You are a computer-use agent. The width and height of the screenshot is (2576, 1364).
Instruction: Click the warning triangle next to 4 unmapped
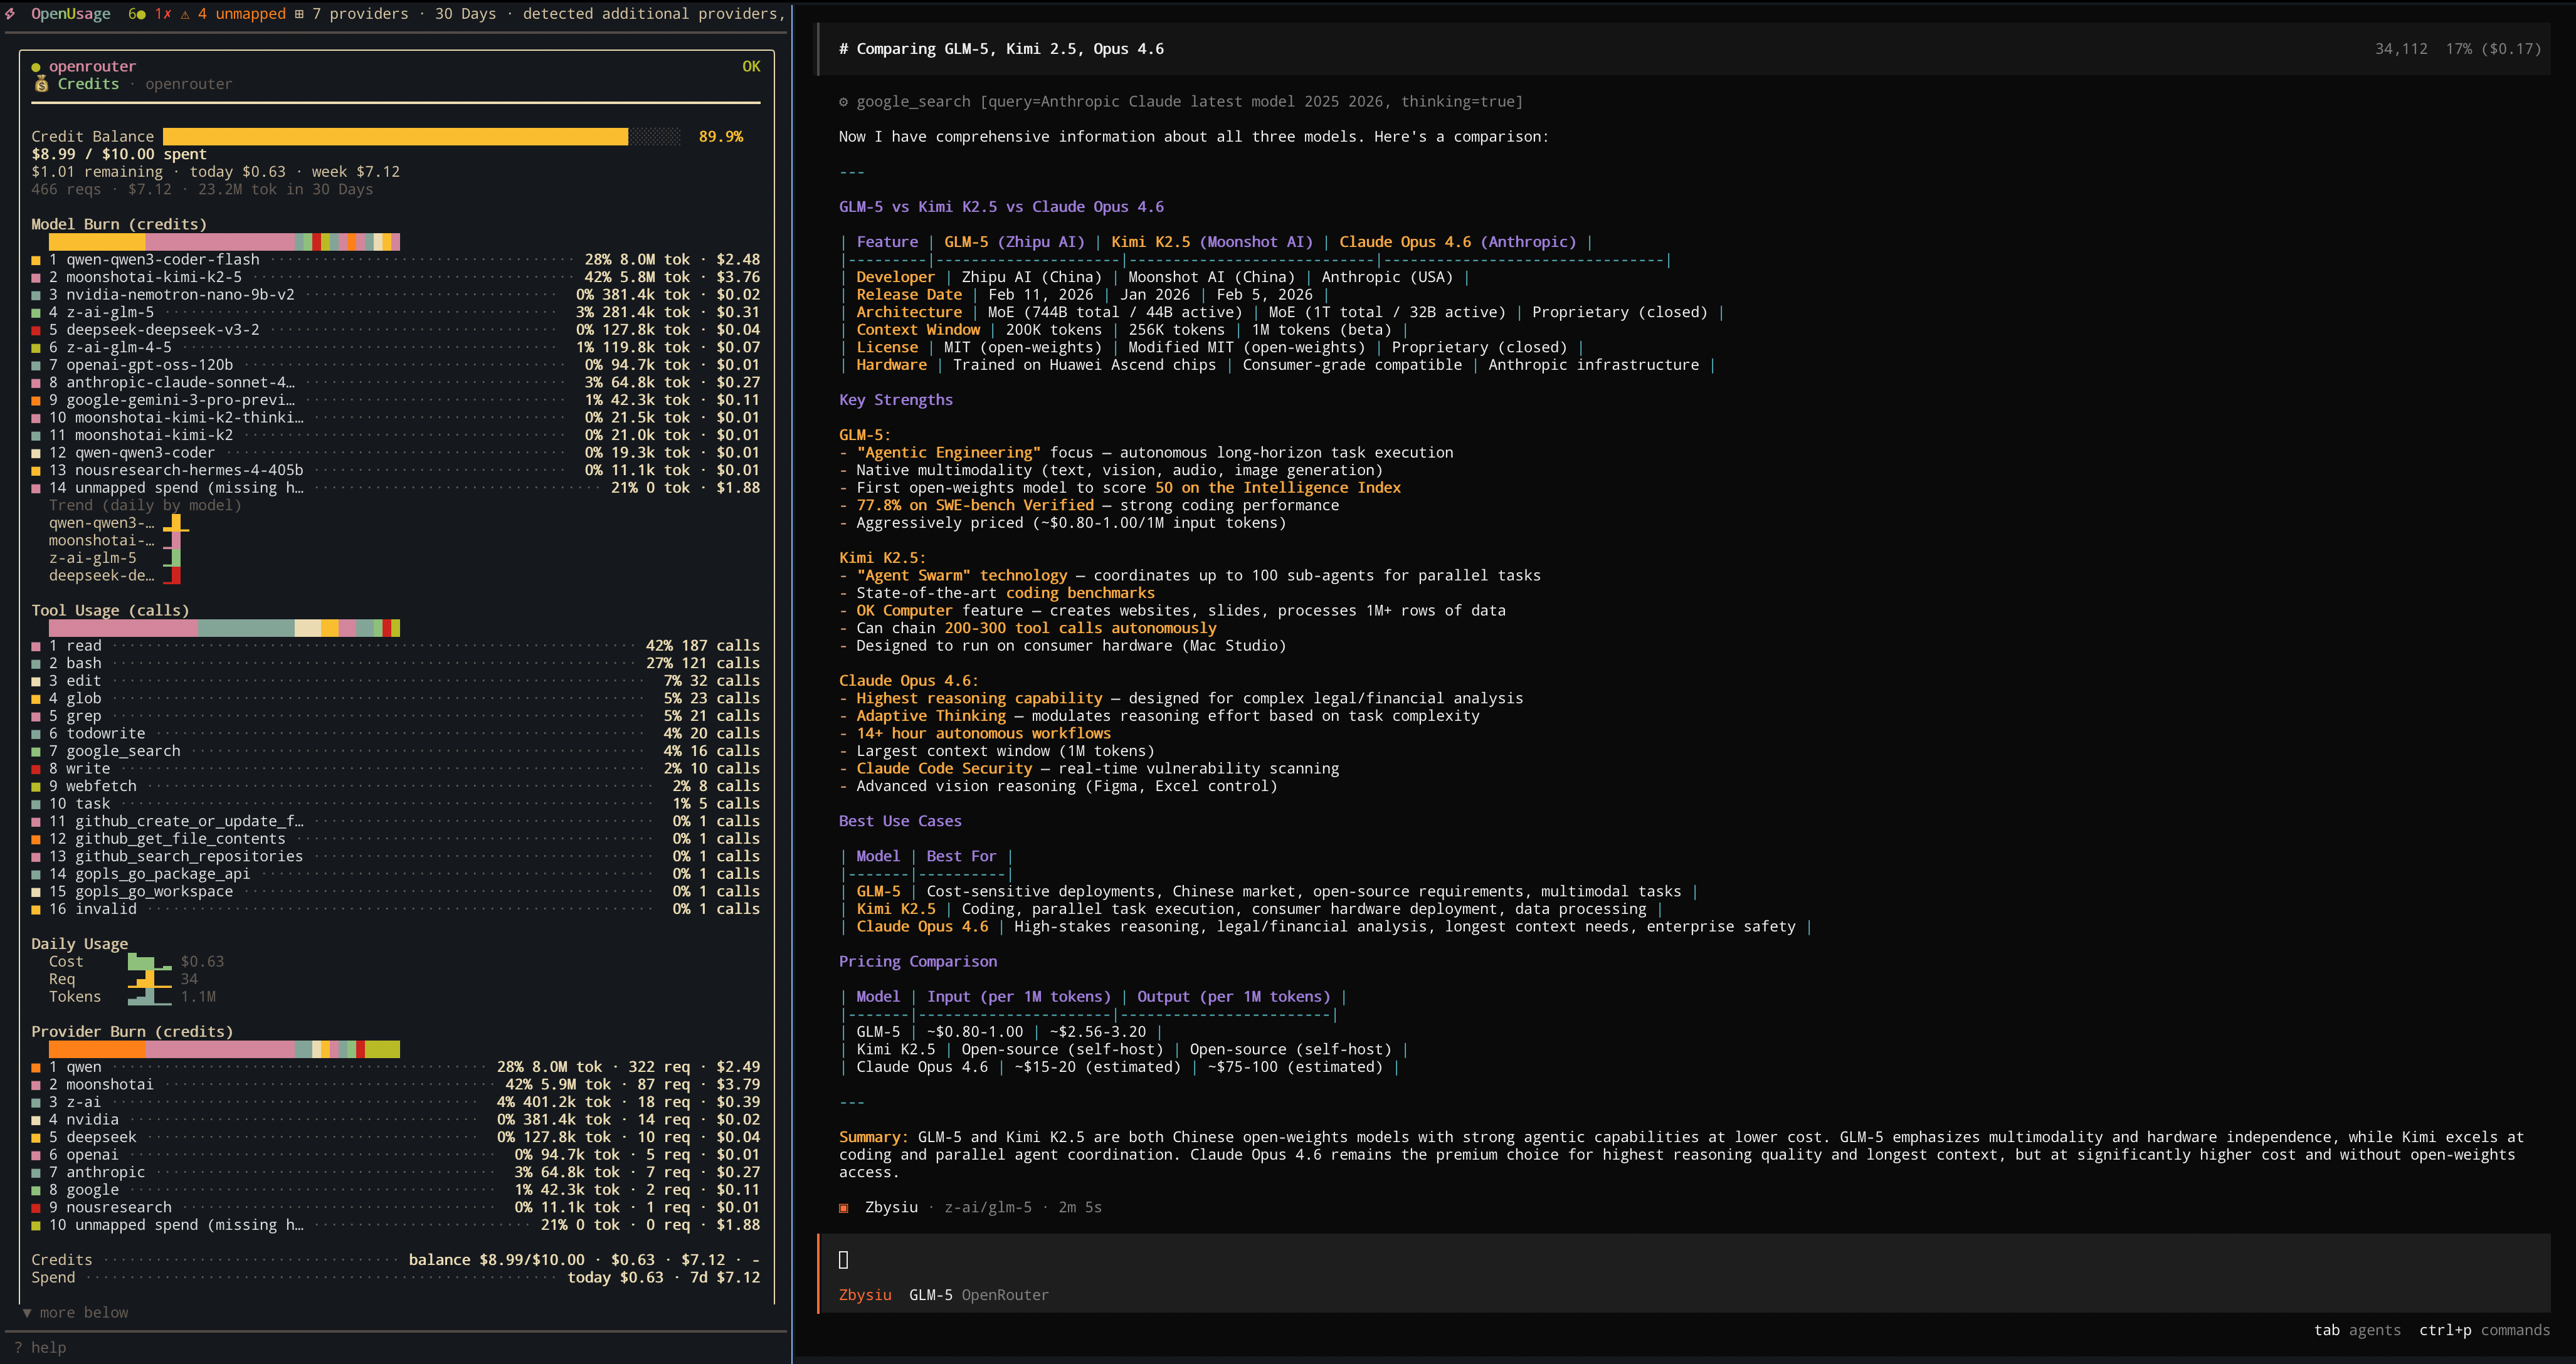coord(185,14)
